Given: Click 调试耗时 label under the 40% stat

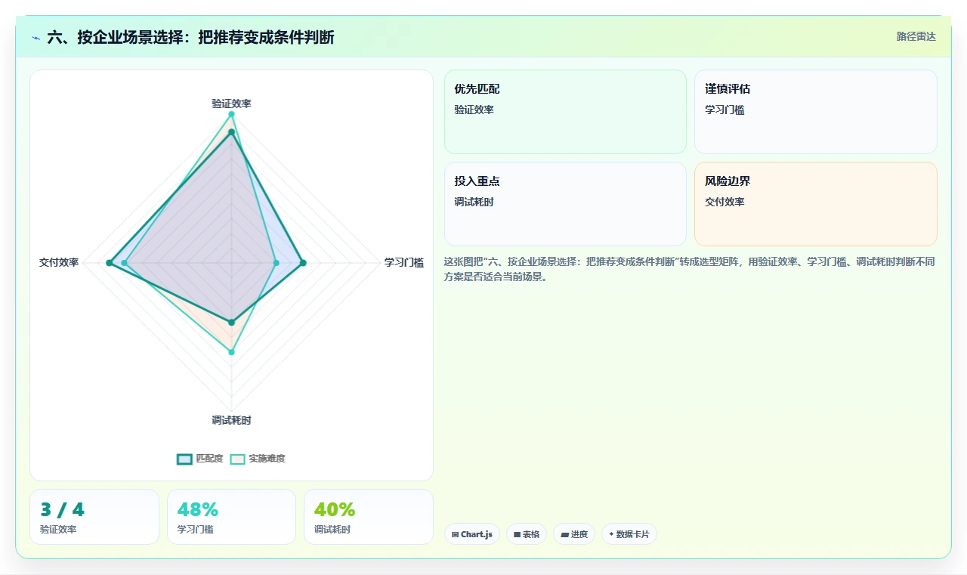Looking at the screenshot, I should click(x=332, y=530).
